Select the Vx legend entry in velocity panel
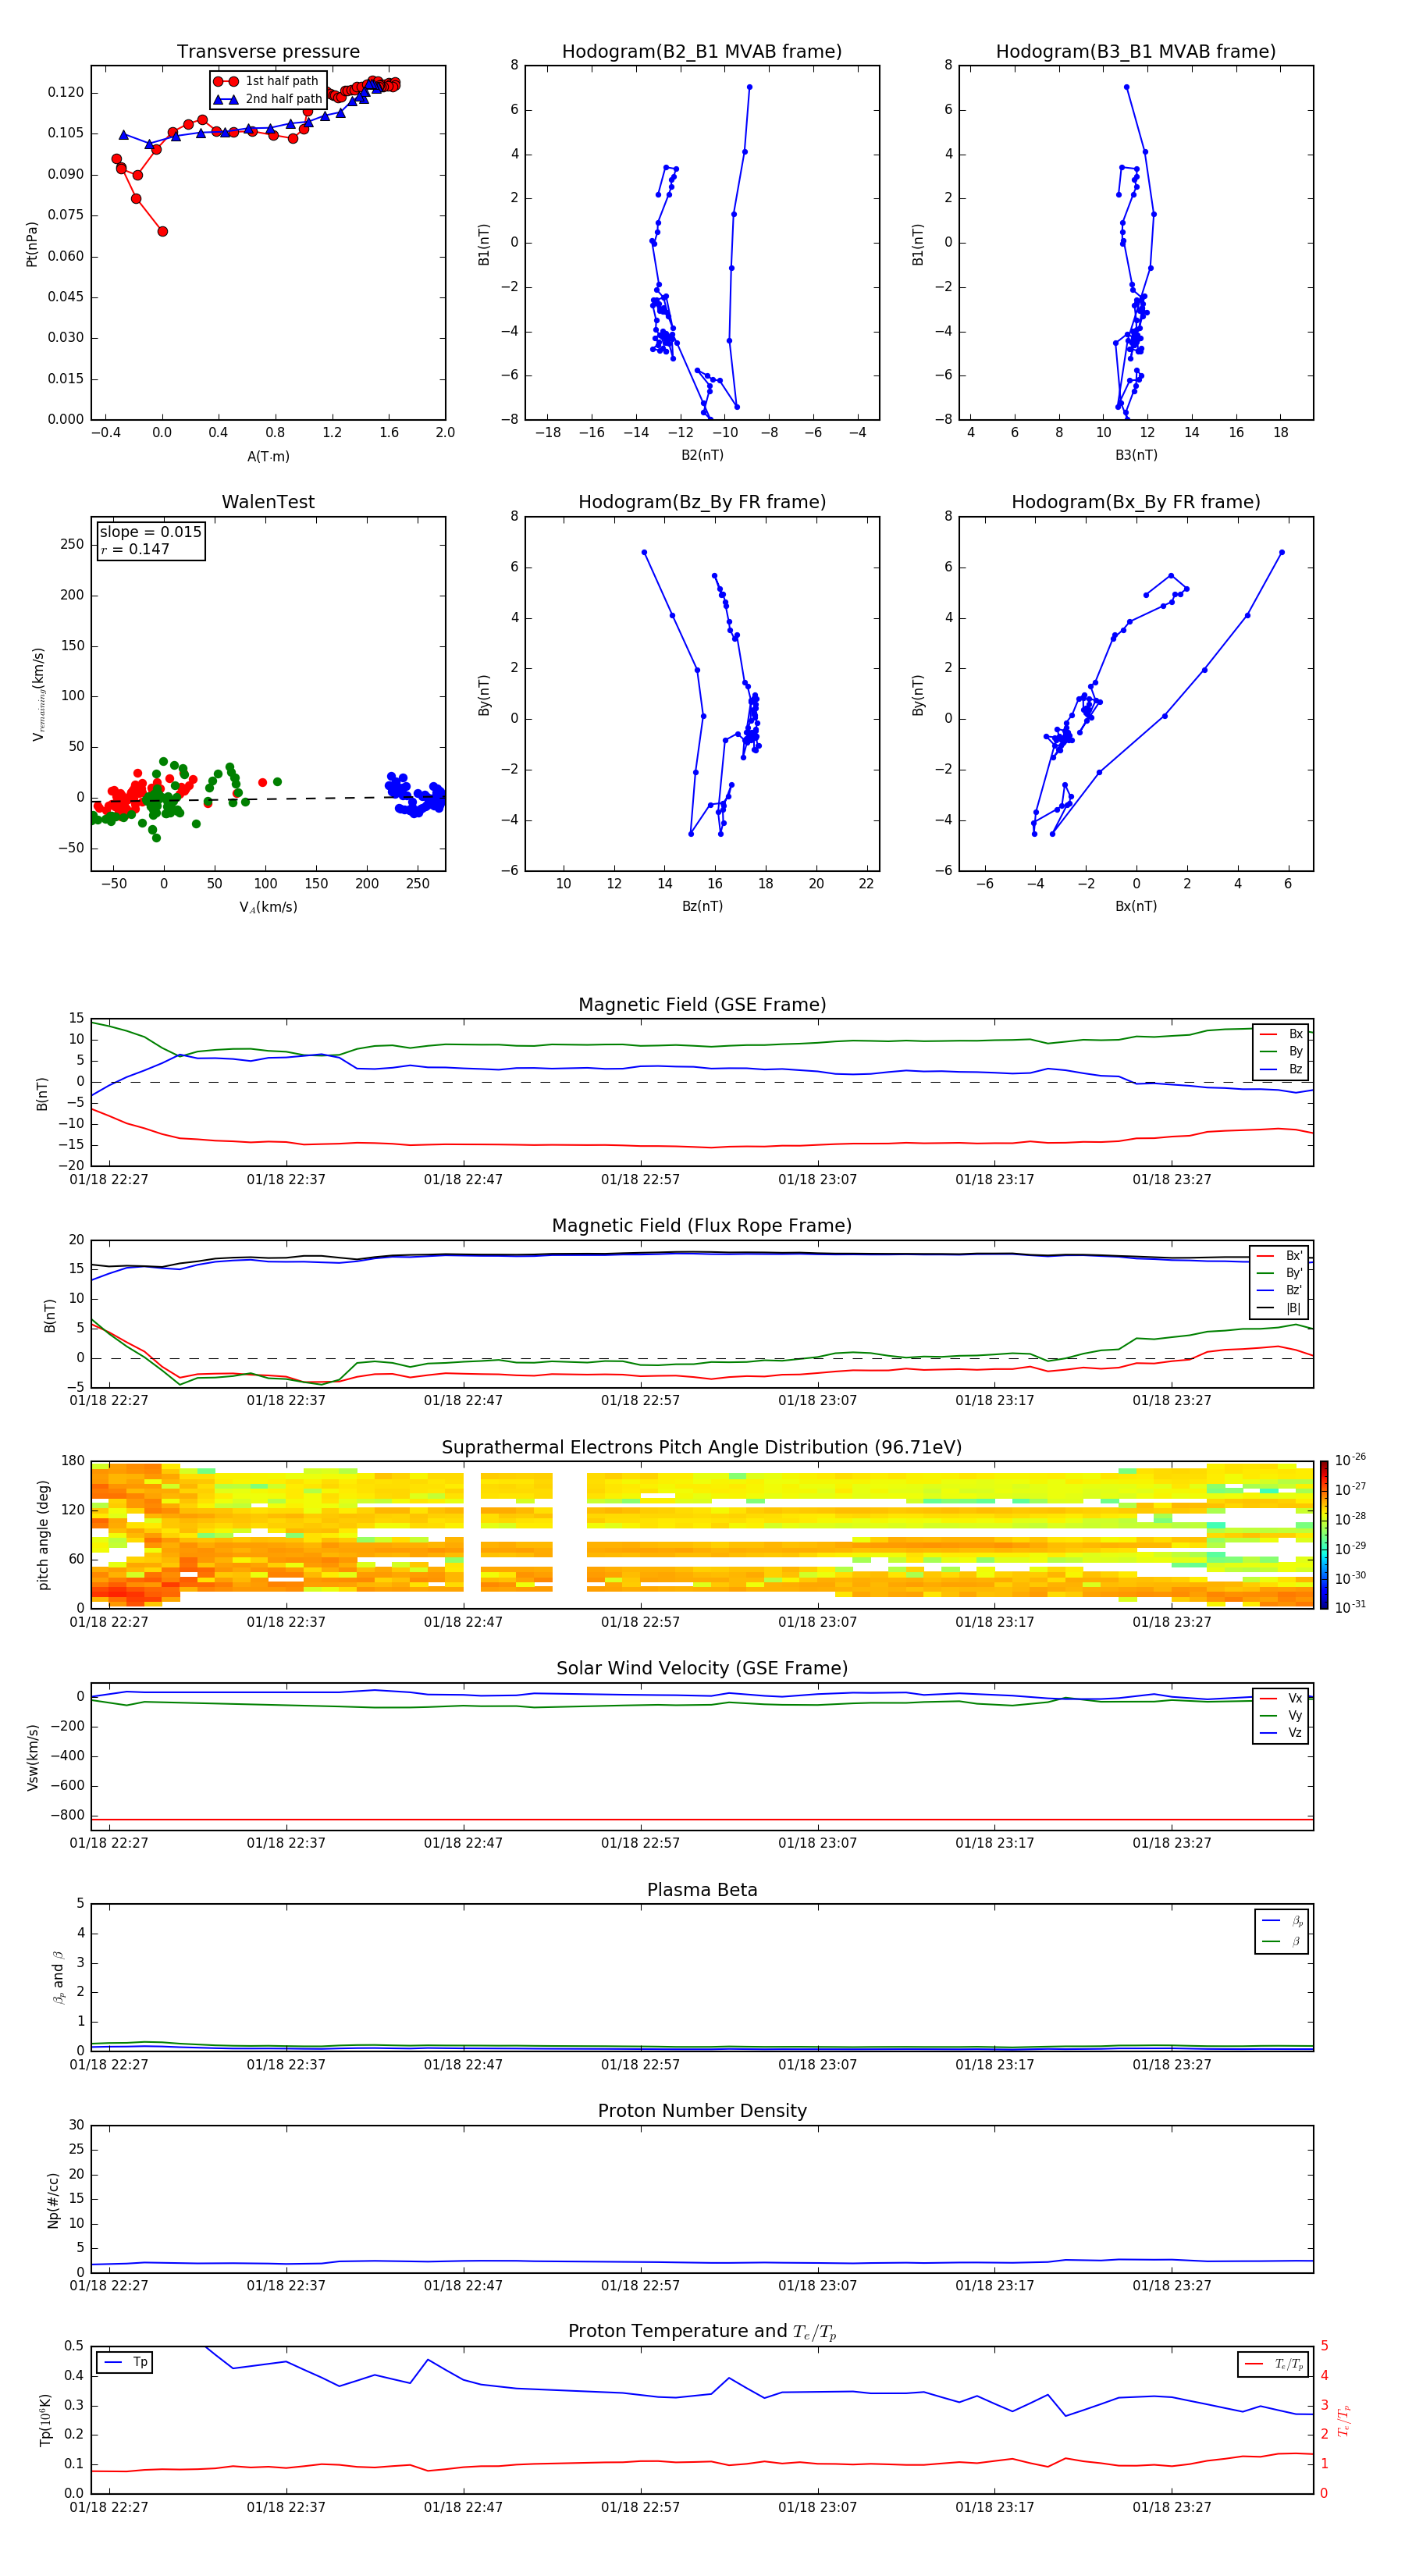This screenshot has height=2576, width=1405. [x=1281, y=1698]
